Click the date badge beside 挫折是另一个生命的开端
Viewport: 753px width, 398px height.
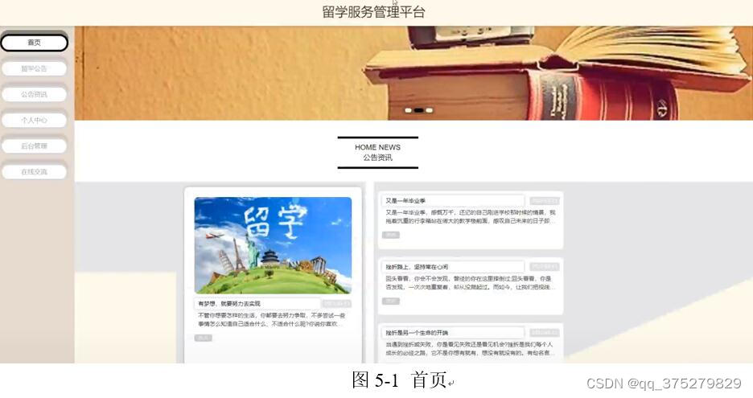(x=544, y=333)
